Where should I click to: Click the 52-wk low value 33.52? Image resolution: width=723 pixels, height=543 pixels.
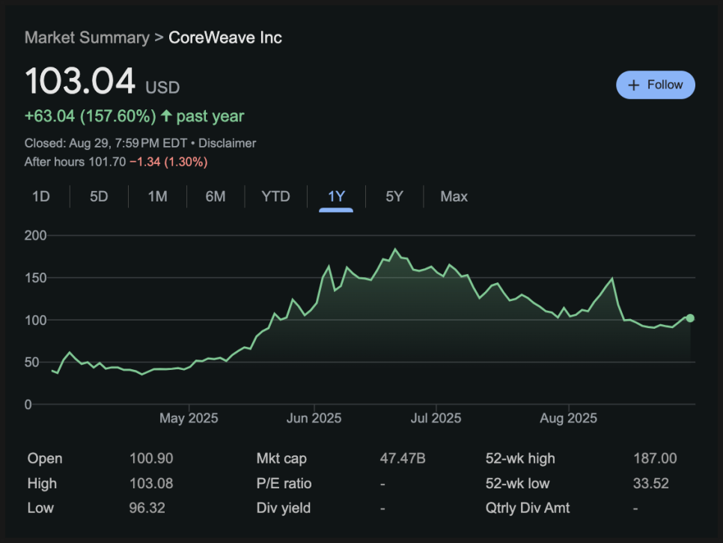tap(650, 484)
